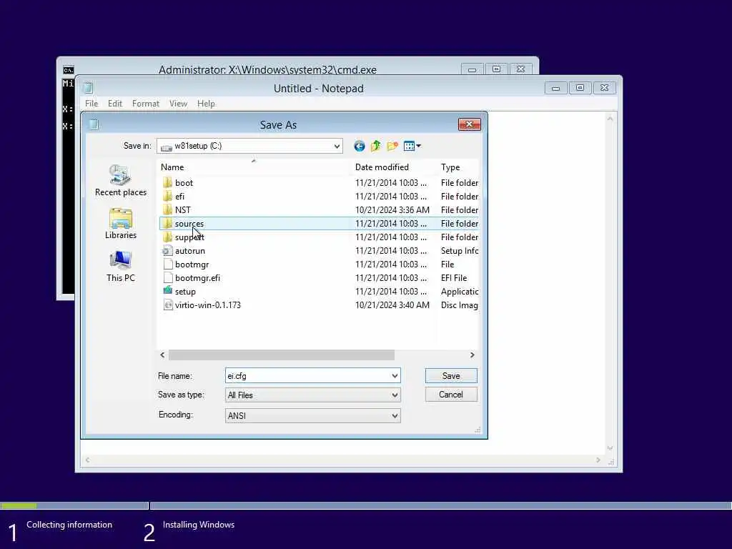Maximize the Notepad window
Image resolution: width=732 pixels, height=549 pixels.
tap(580, 88)
